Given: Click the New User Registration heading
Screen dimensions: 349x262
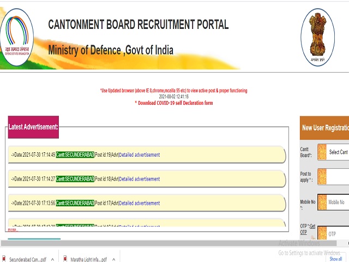Looking at the screenshot, I should click(324, 128).
